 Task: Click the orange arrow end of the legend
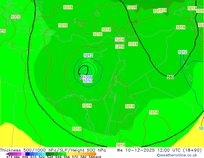click(96, 154)
